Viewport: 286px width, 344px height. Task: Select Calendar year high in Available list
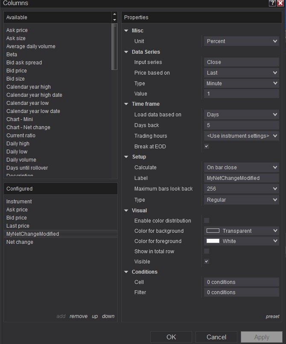point(29,87)
